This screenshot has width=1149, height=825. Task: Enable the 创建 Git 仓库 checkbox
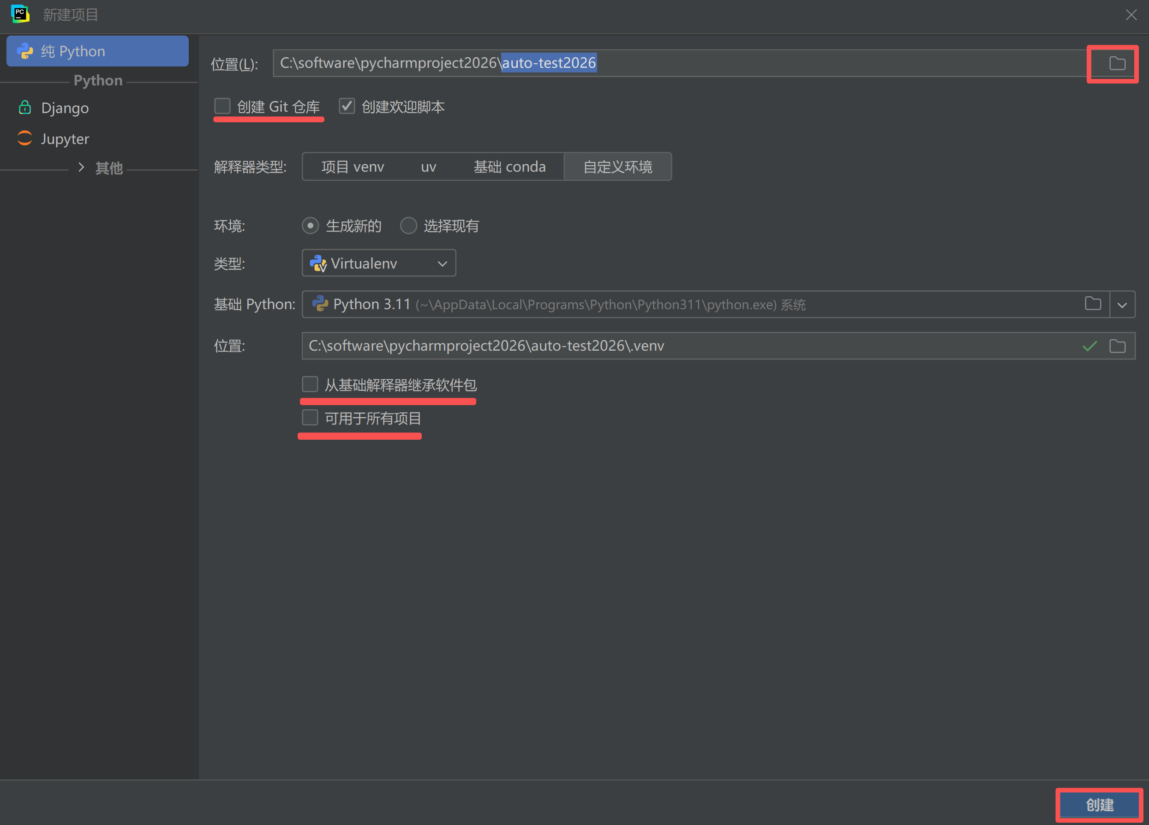click(222, 106)
